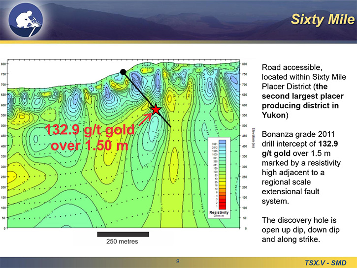Click the "and along strike." text line
Screen dimensions: 357x268
[291, 239]
